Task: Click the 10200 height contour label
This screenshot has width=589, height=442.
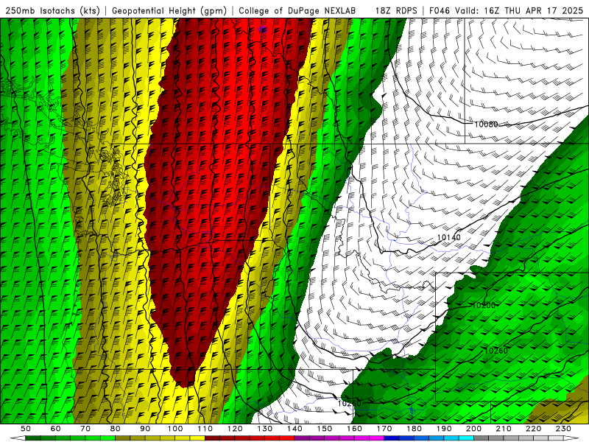Action: tap(484, 305)
